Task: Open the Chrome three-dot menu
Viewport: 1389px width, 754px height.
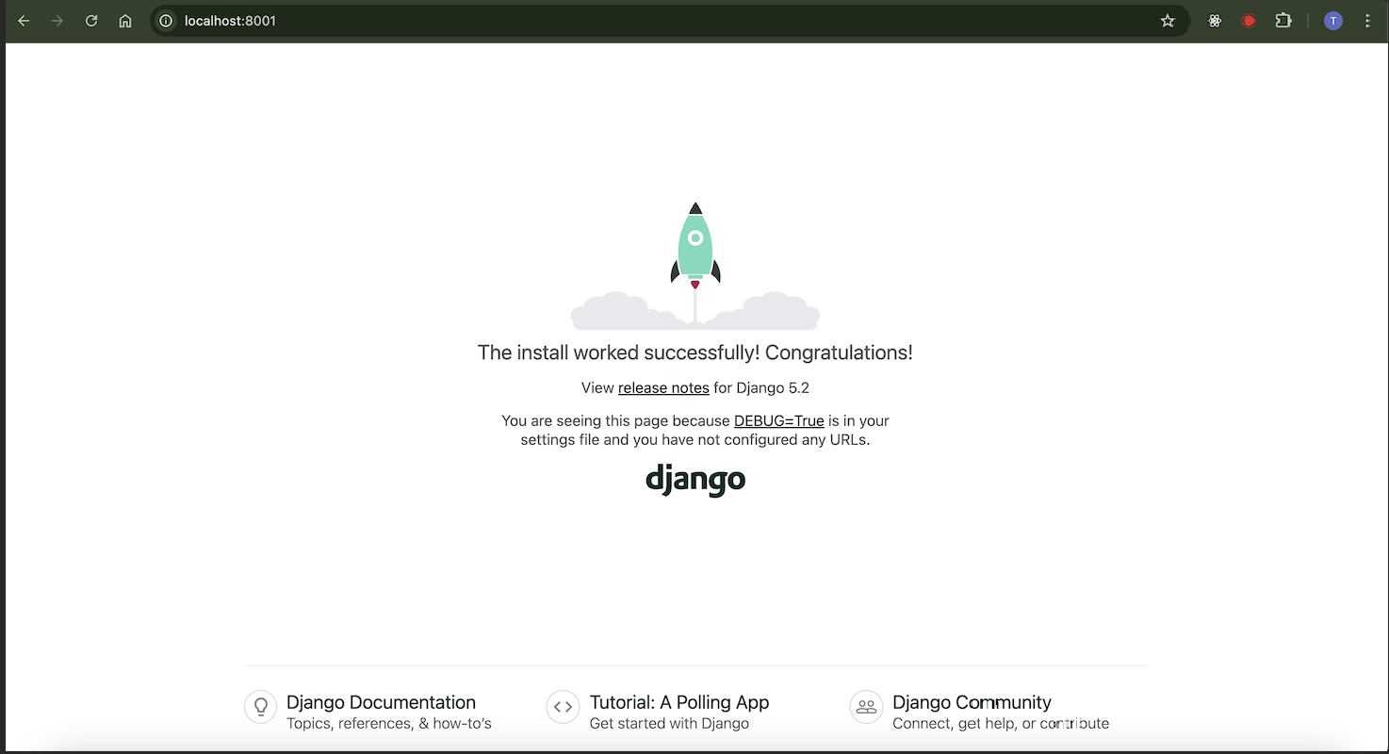Action: (x=1367, y=21)
